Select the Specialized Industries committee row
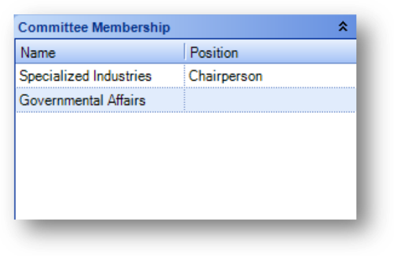Screen dimensions: 394x256 (186, 76)
